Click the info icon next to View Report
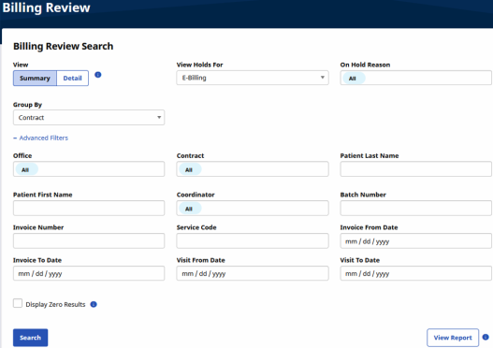The image size is (493, 348). (486, 337)
